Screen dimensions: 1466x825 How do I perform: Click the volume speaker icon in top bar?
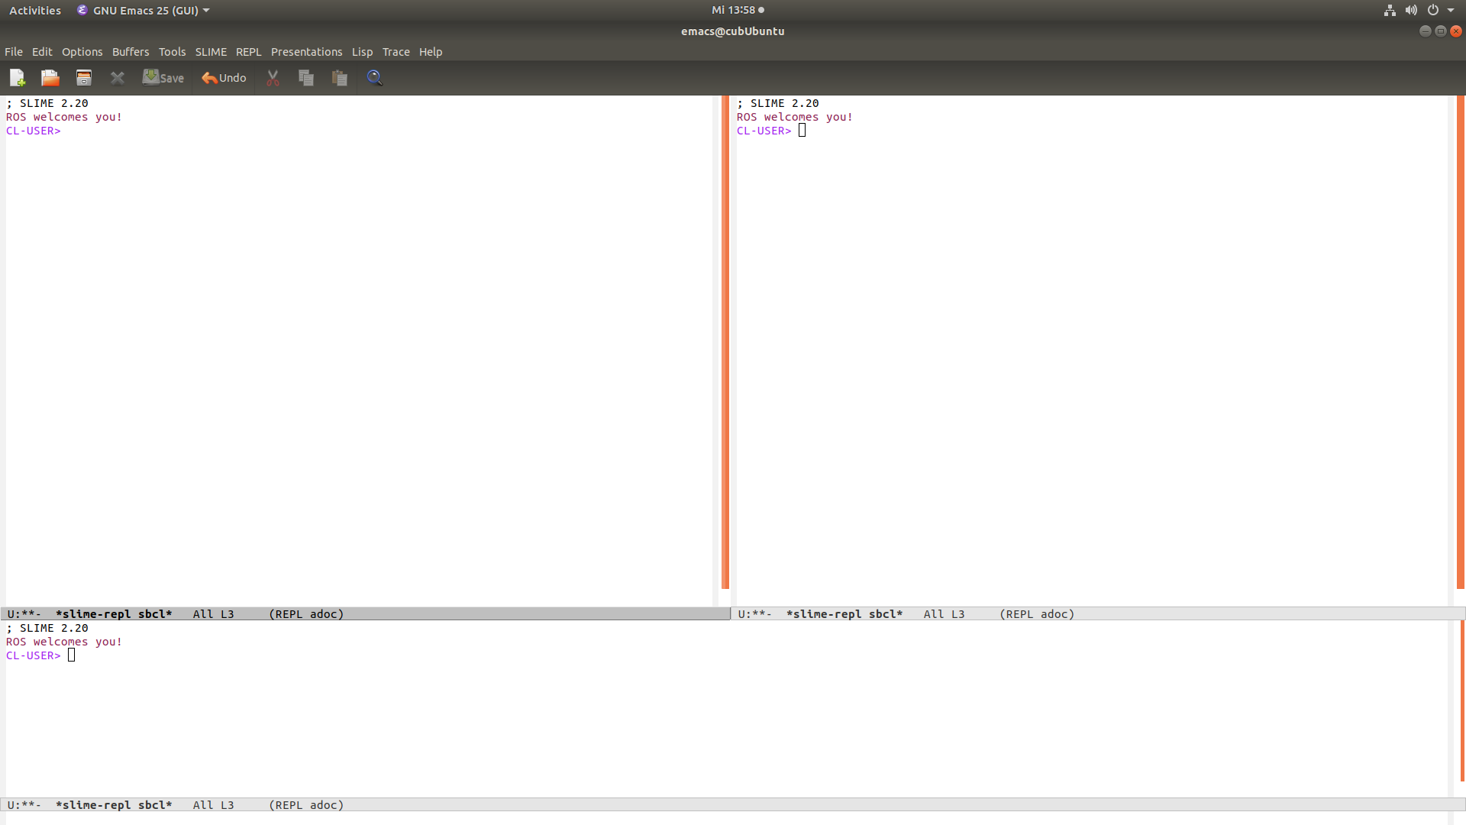click(1411, 11)
